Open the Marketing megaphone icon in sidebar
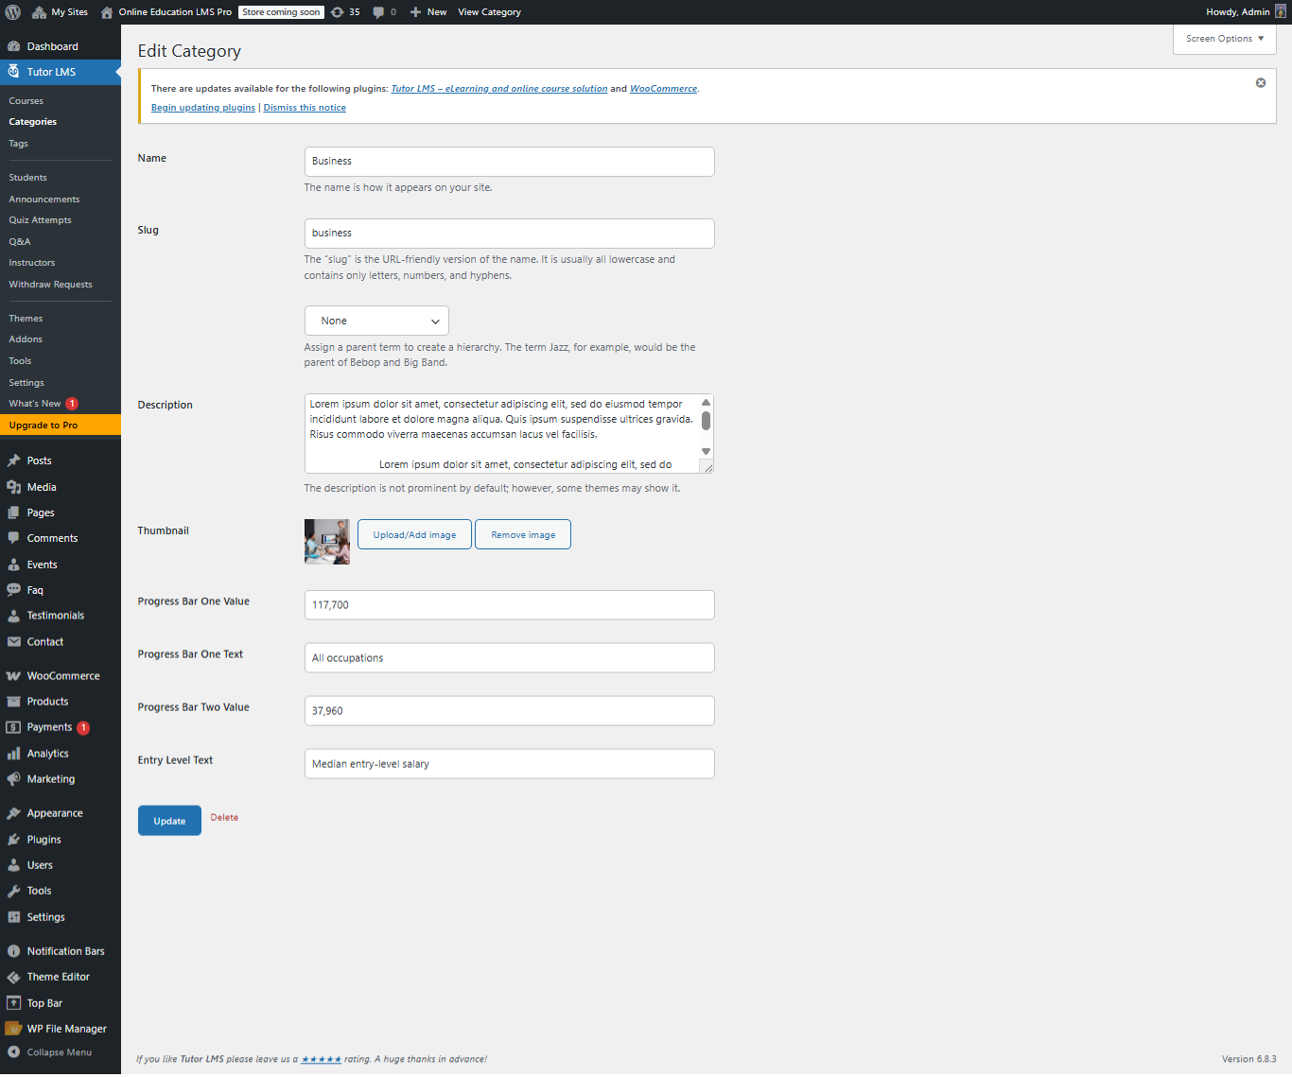1292x1077 pixels. pyautogui.click(x=13, y=779)
